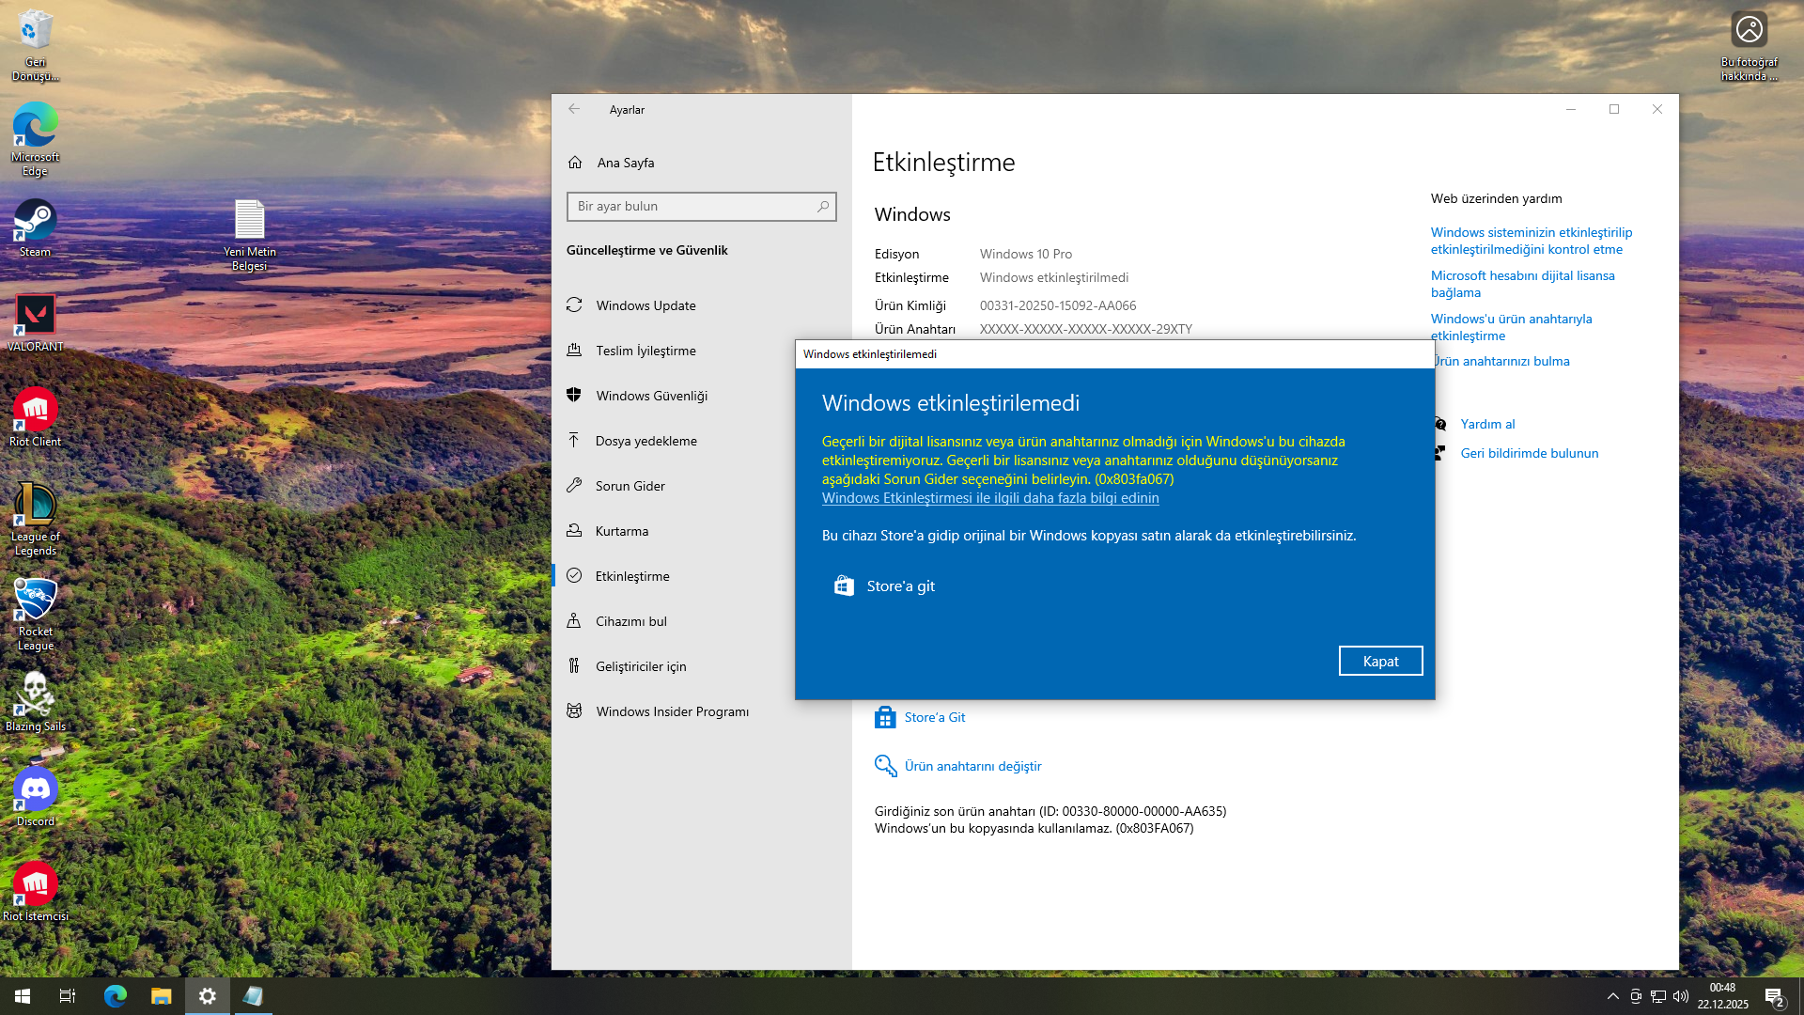Launch Edge from the taskbar
The image size is (1804, 1015).
[x=116, y=996]
